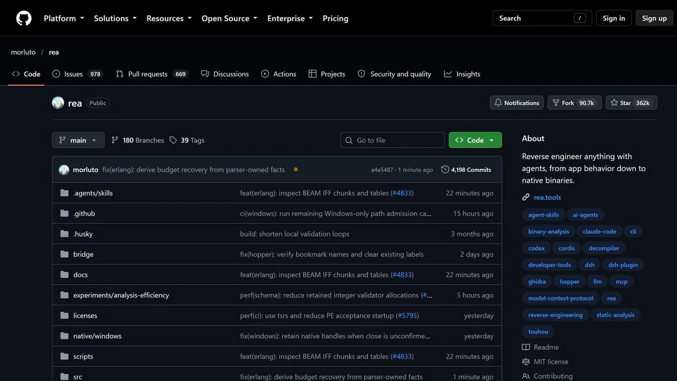Image resolution: width=677 pixels, height=381 pixels.
Task: Expand the Platform menu
Action: [64, 18]
